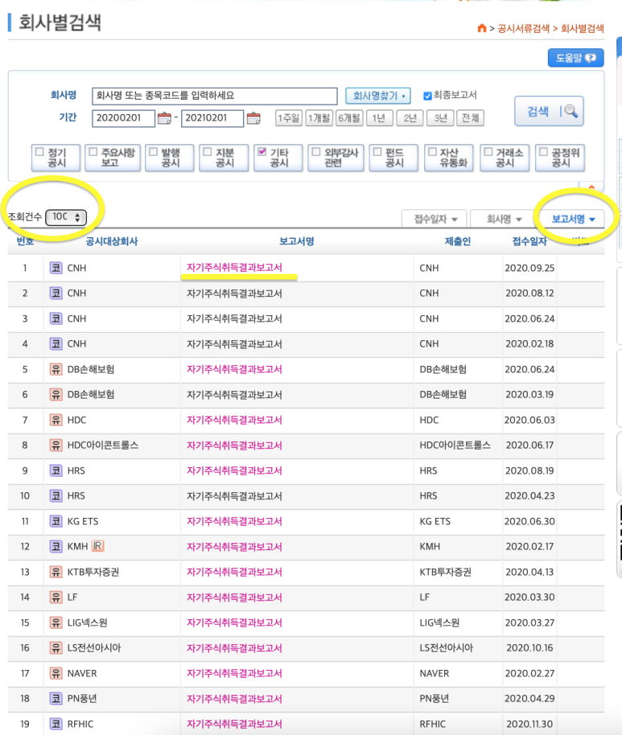Screen dimensions: 622x735
Task: Enable the 거래소공시 checkbox
Action: click(x=488, y=152)
